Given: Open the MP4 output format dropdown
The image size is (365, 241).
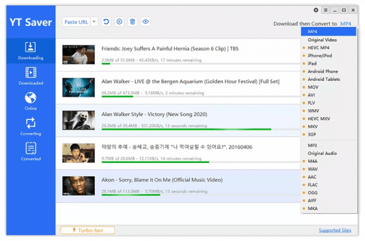Looking at the screenshot, I should [x=346, y=24].
